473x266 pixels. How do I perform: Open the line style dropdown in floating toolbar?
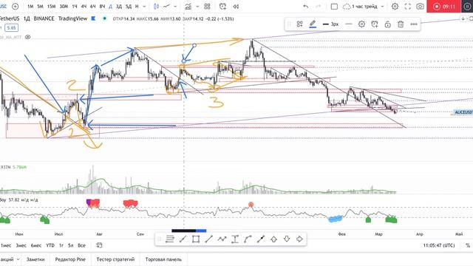(x=348, y=24)
